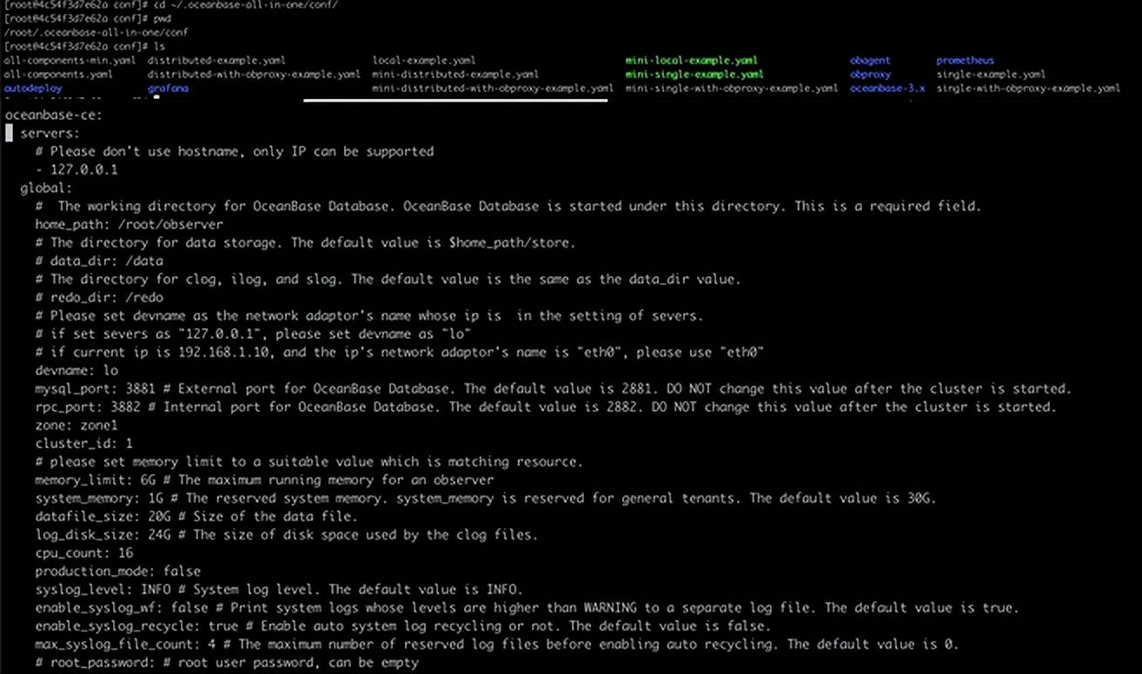Image resolution: width=1142 pixels, height=674 pixels.
Task: Click the rpc_port value 3882
Action: tap(125, 406)
